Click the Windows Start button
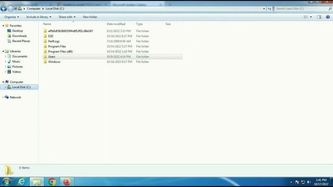The height and width of the screenshot is (187, 333). 6,182
